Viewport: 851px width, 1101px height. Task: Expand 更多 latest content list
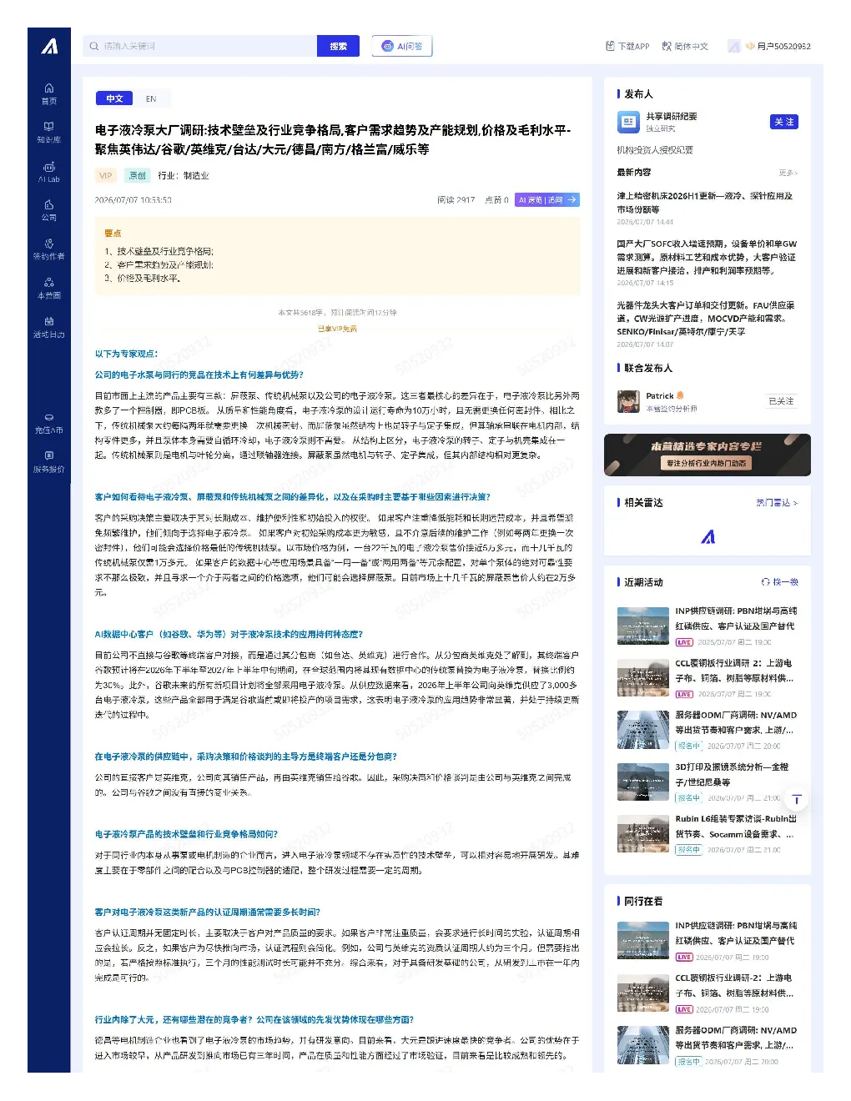pos(788,173)
